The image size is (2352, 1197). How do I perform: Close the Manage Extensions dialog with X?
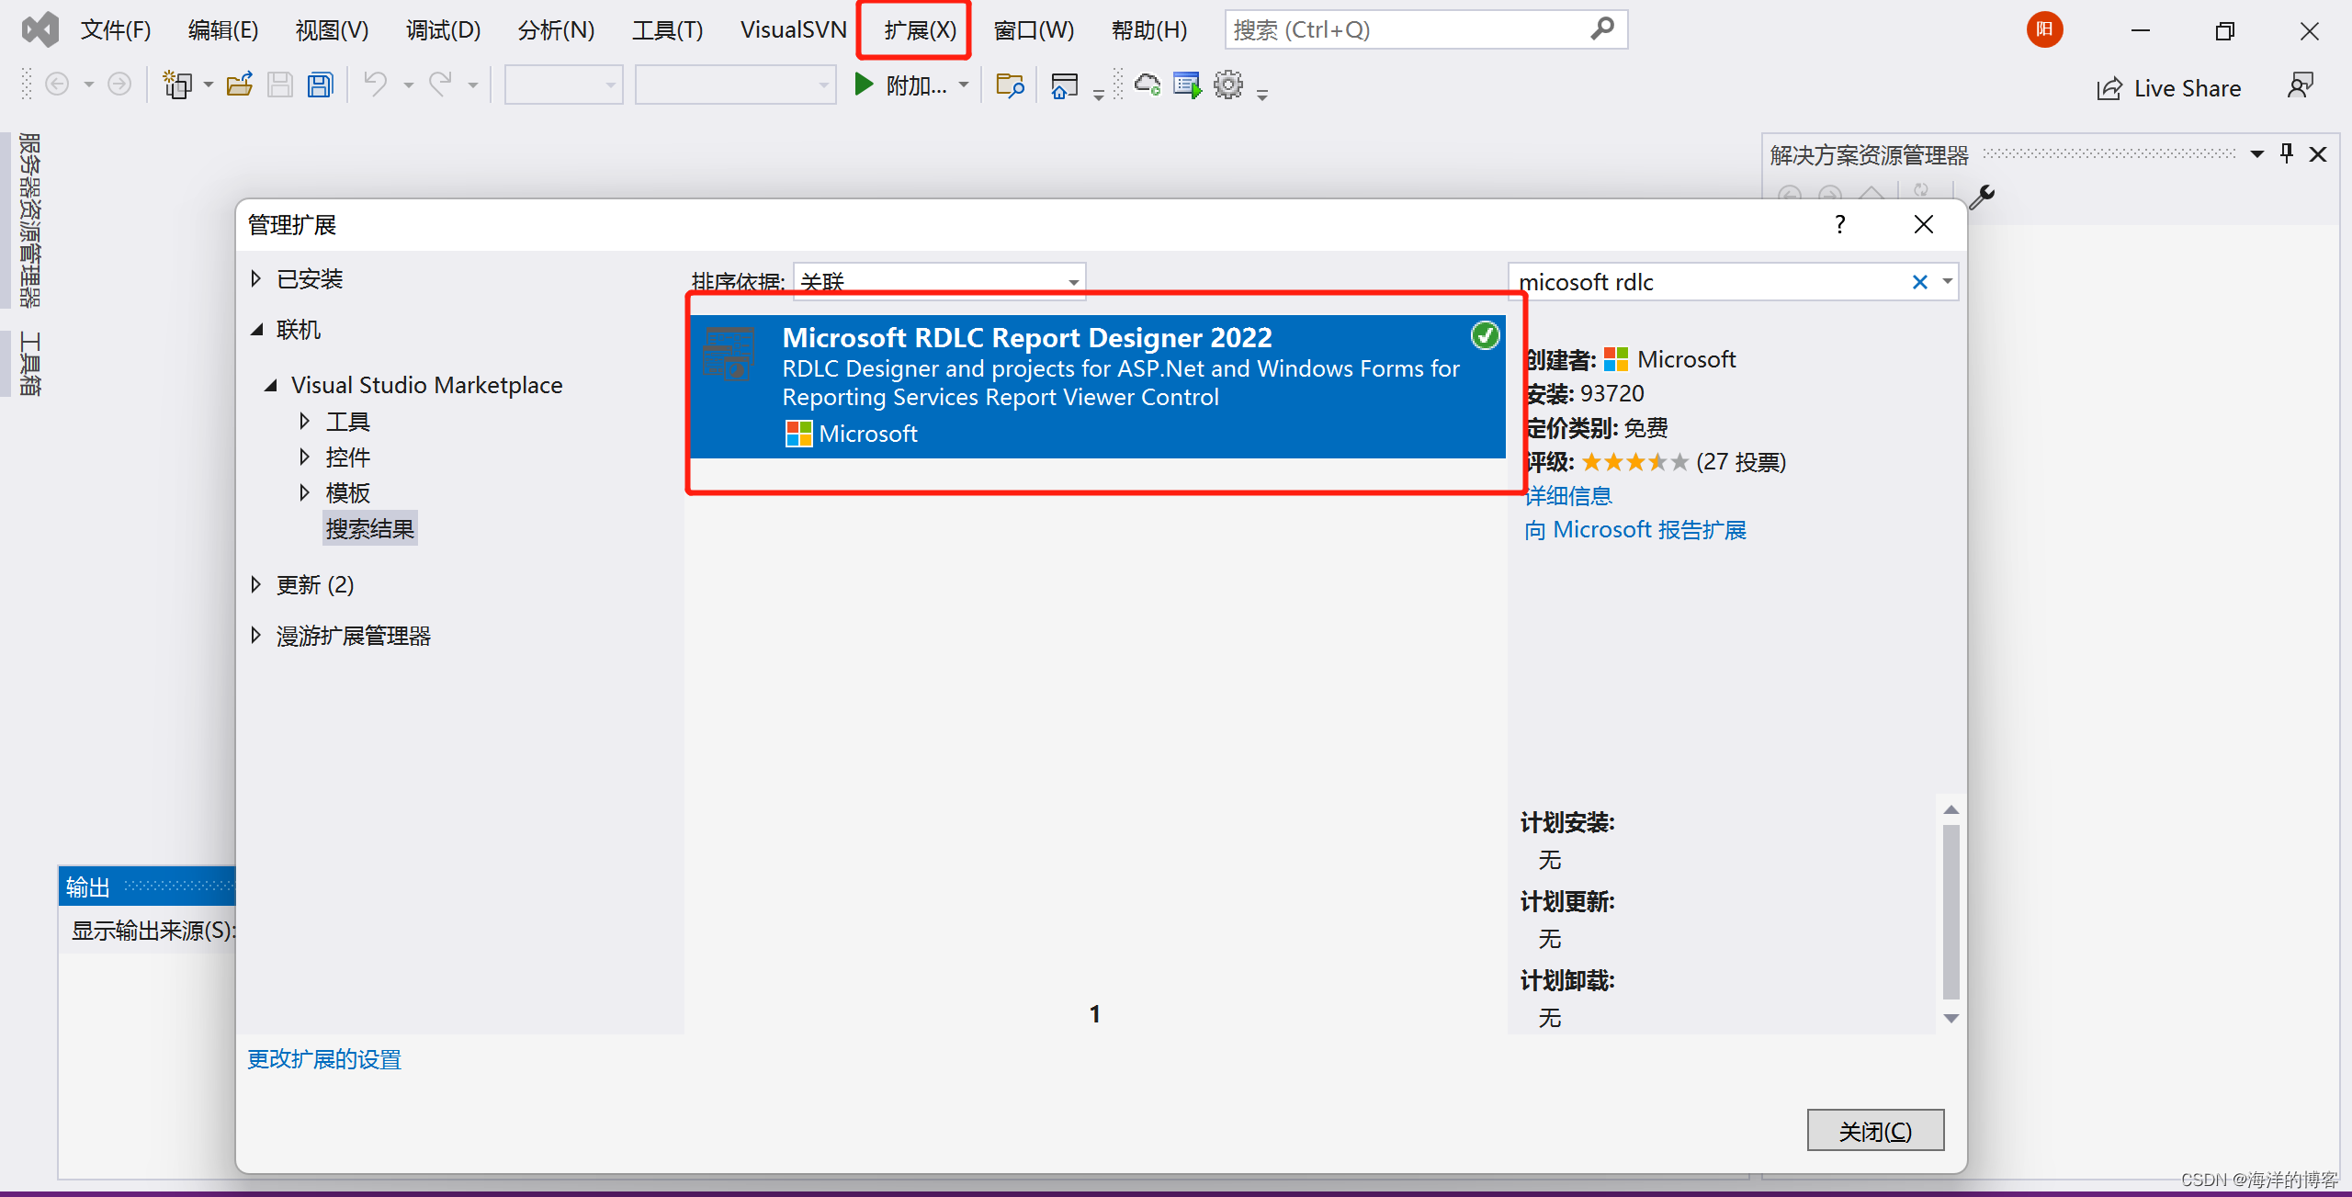point(1924,225)
